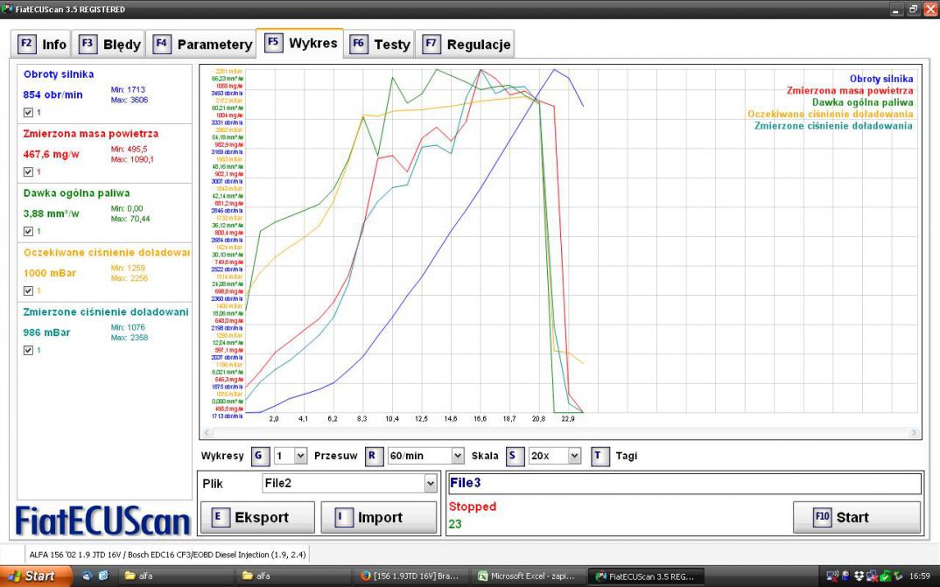The height and width of the screenshot is (587, 940).
Task: Expand the Przesuw 60/min dropdown
Action: [x=457, y=456]
